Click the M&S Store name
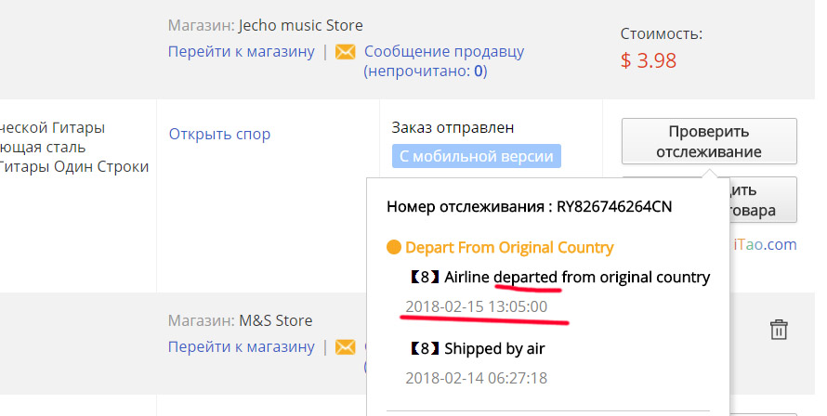This screenshot has height=416, width=827. (275, 321)
